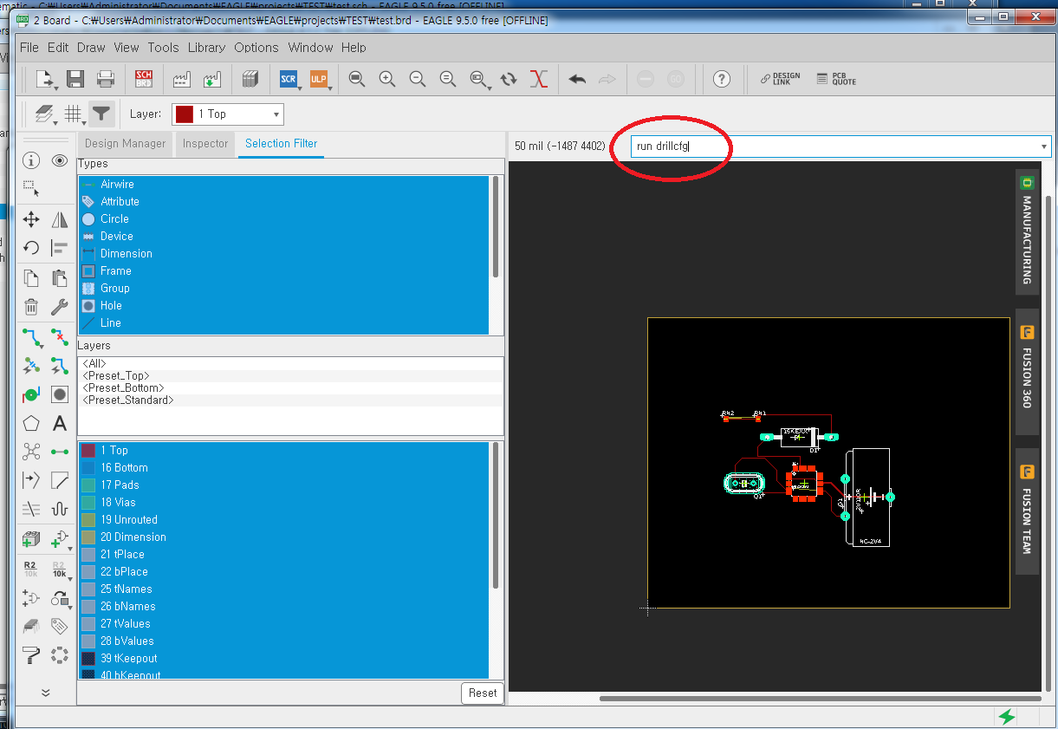
Task: Select the Add part tool
Action: point(31,539)
